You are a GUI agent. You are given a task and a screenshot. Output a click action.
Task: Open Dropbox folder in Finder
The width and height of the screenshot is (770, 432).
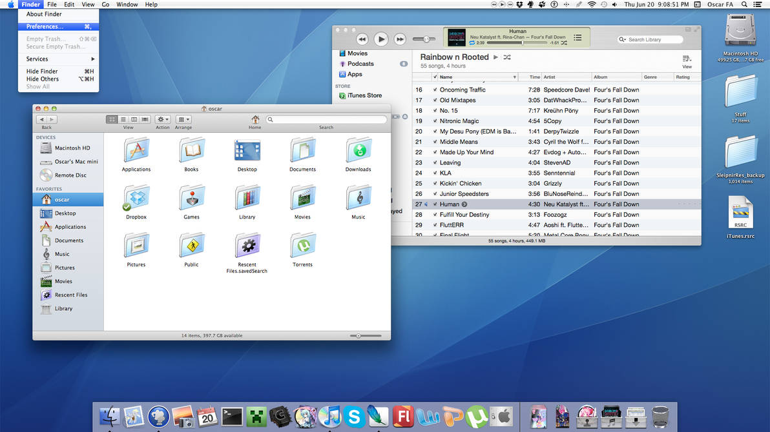(x=136, y=199)
